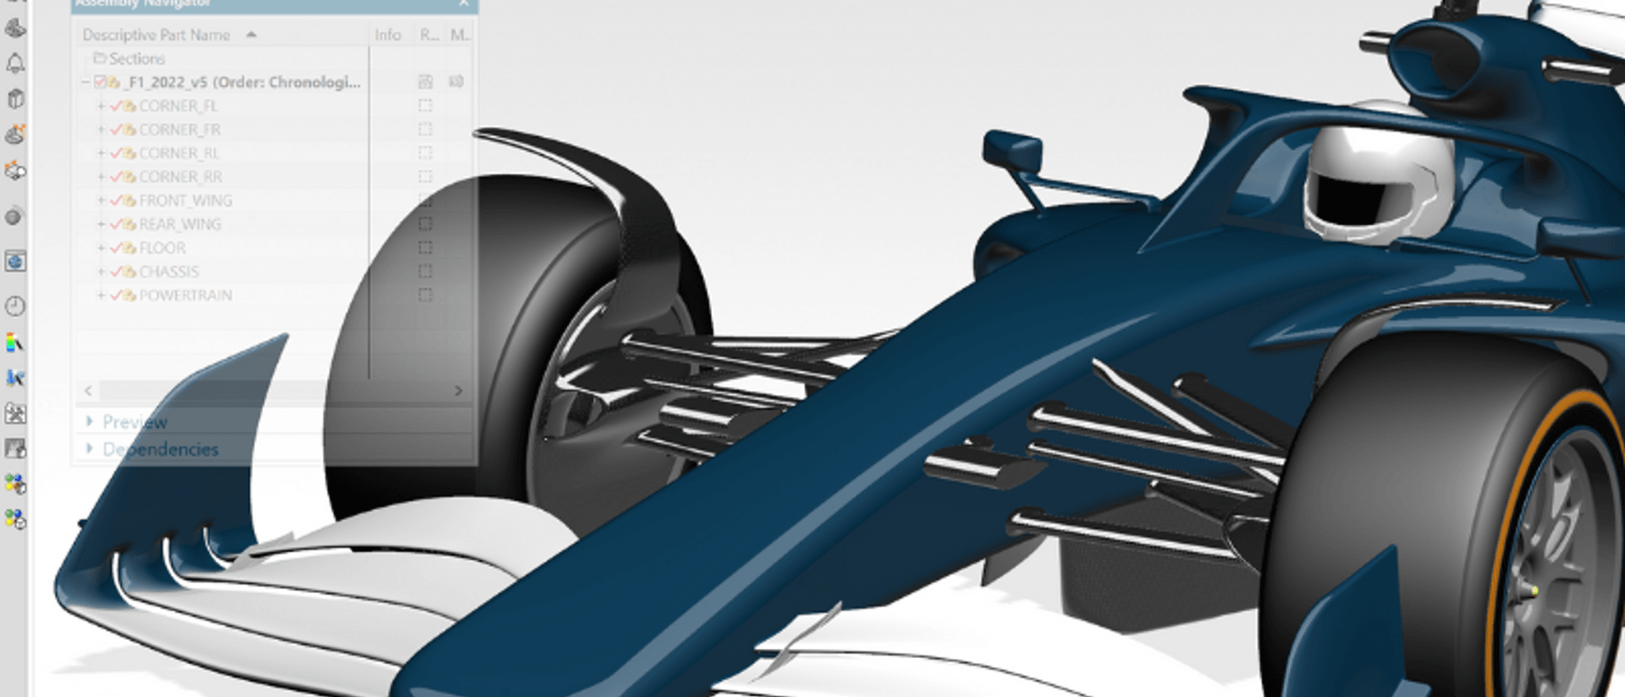Image resolution: width=1625 pixels, height=697 pixels.
Task: Toggle the red checkmark for CHASSIS
Action: click(x=116, y=272)
